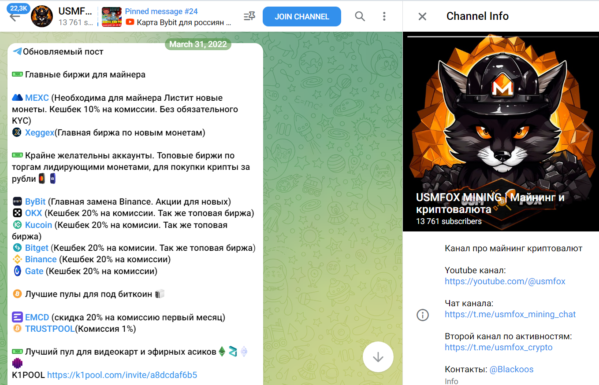Show next profile photo with right chevron

pos(586,132)
